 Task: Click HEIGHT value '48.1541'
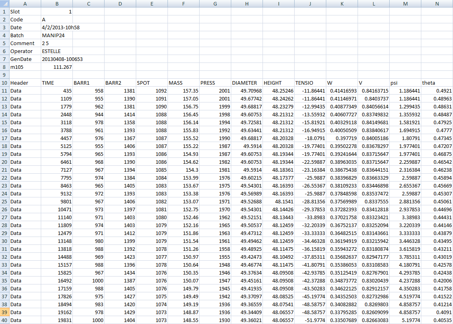pyautogui.click(x=278, y=201)
